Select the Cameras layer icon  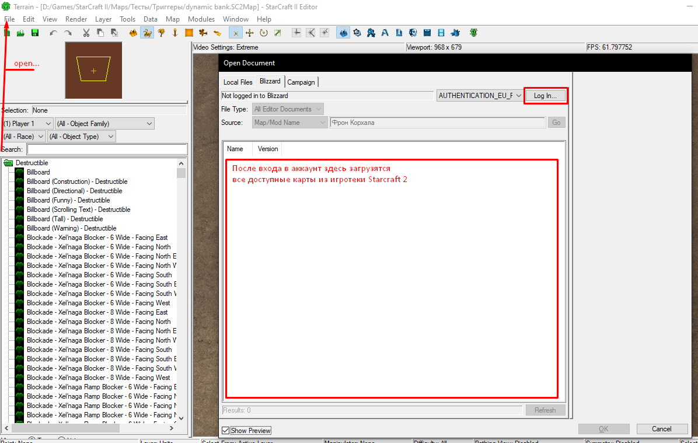click(203, 33)
